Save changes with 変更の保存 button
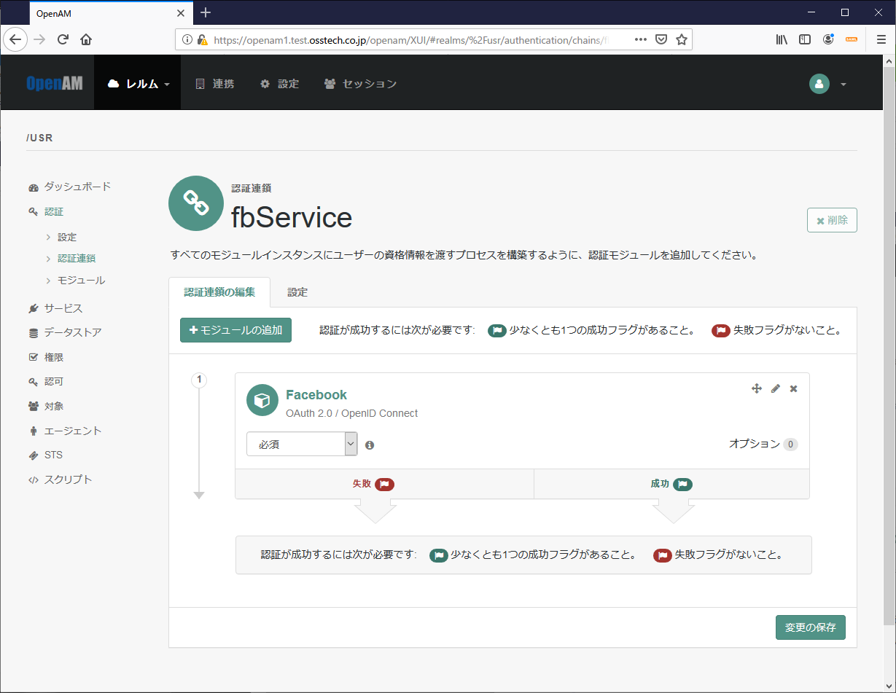 810,627
